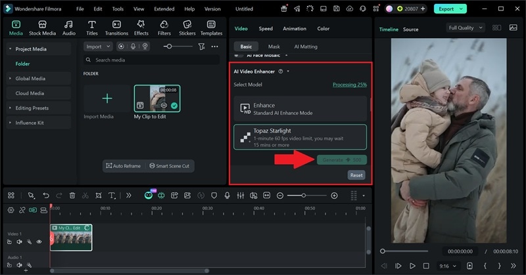
Task: Select the My Clip to Edit thumbnail
Action: point(157,98)
